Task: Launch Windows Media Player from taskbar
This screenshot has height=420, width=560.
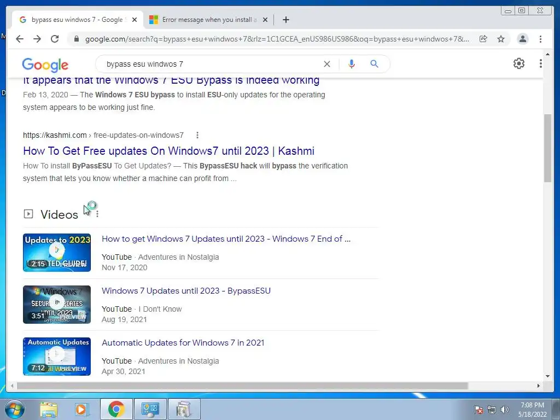Action: [x=81, y=410]
